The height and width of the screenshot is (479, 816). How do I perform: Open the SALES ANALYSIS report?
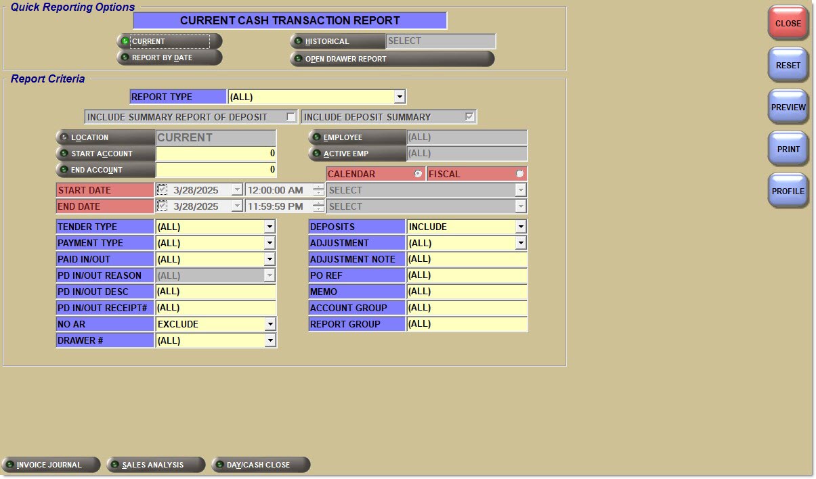click(x=155, y=465)
